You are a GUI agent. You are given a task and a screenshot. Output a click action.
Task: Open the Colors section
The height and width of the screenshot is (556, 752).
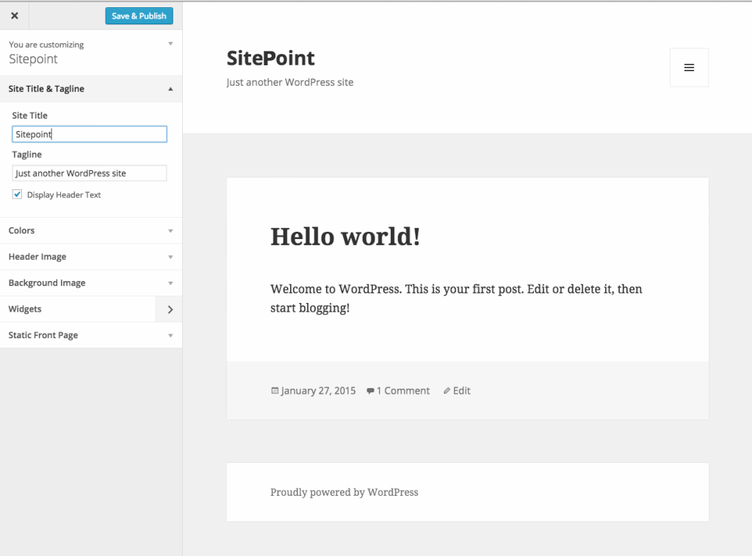[91, 230]
